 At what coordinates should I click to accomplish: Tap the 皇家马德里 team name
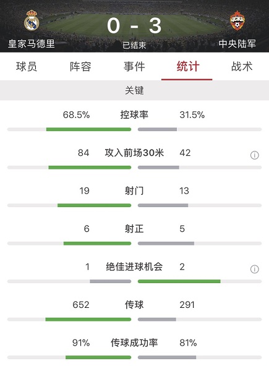coord(32,44)
